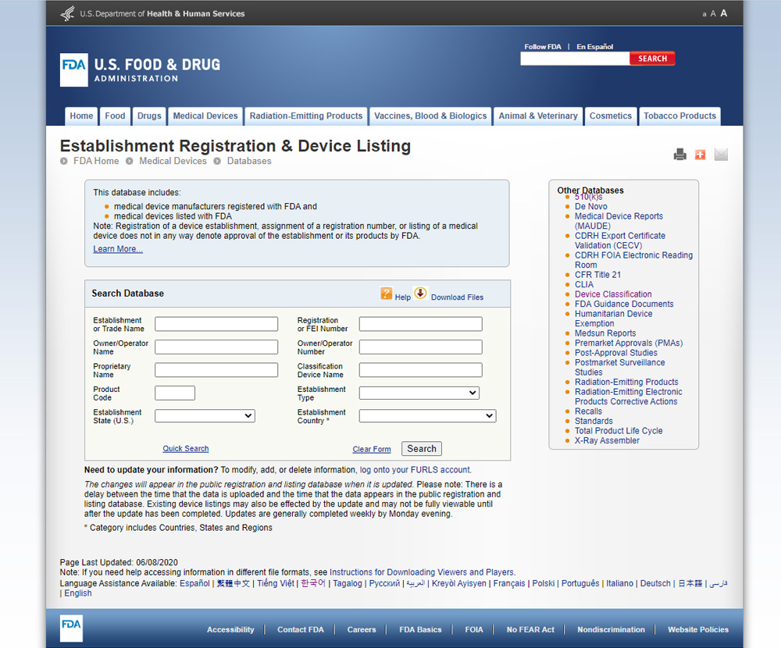Image resolution: width=781 pixels, height=648 pixels.
Task: Click the FDA logo in the footer
Action: click(71, 628)
